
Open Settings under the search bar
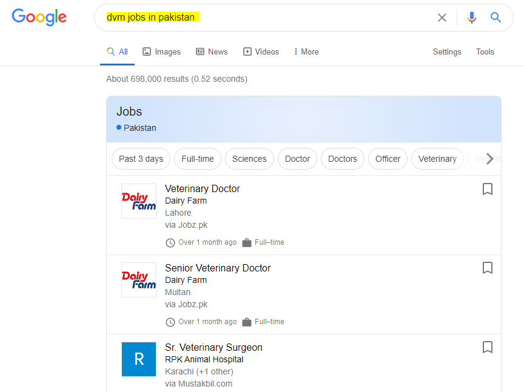[x=447, y=51]
